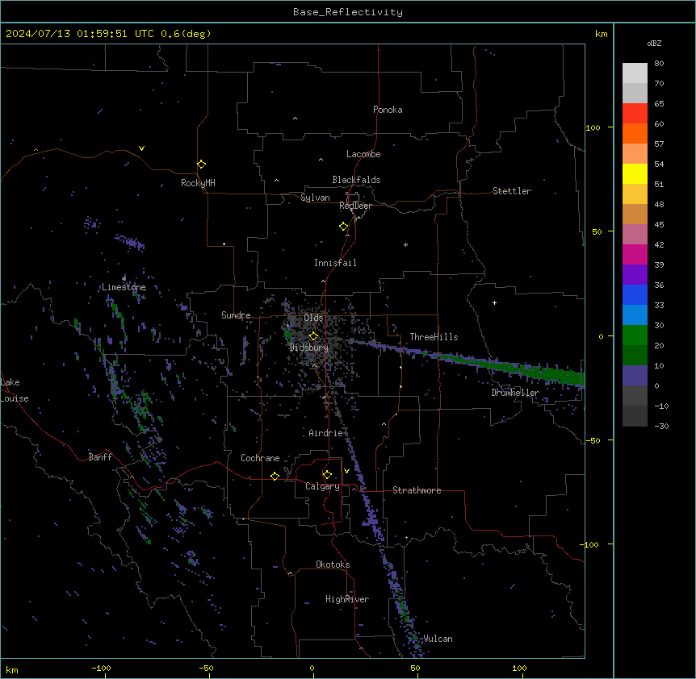Click the Blackfalds label

coord(356,180)
